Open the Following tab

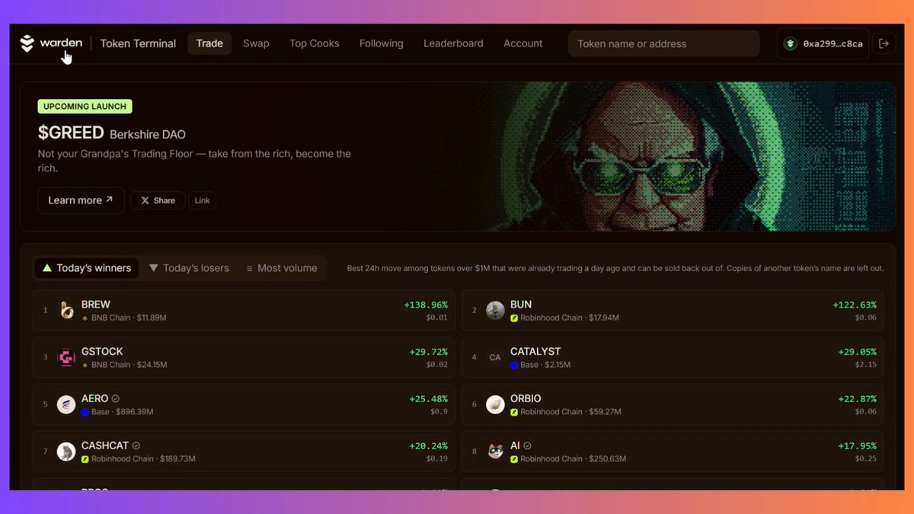382,43
